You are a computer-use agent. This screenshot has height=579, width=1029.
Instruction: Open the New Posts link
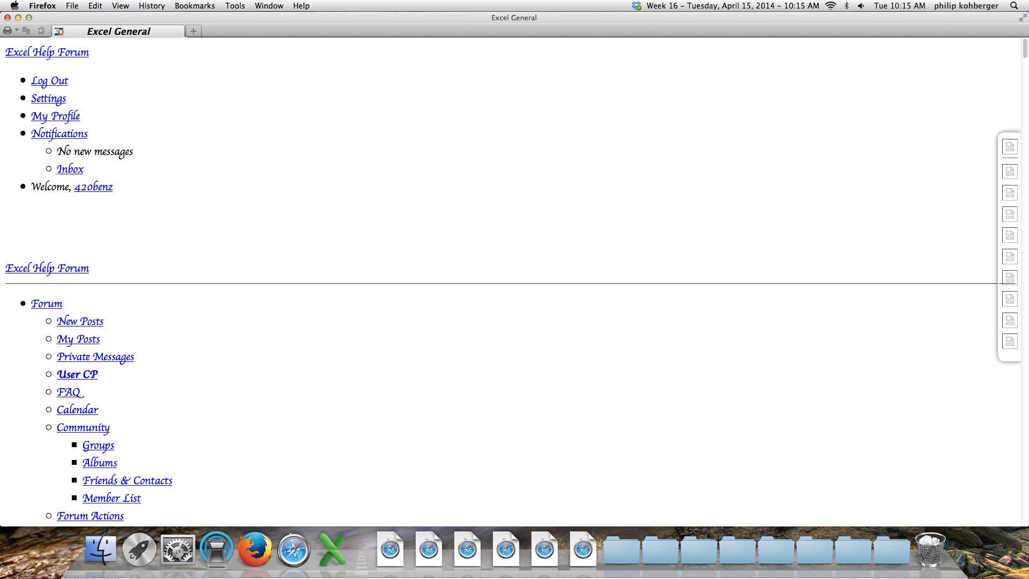pyautogui.click(x=80, y=321)
